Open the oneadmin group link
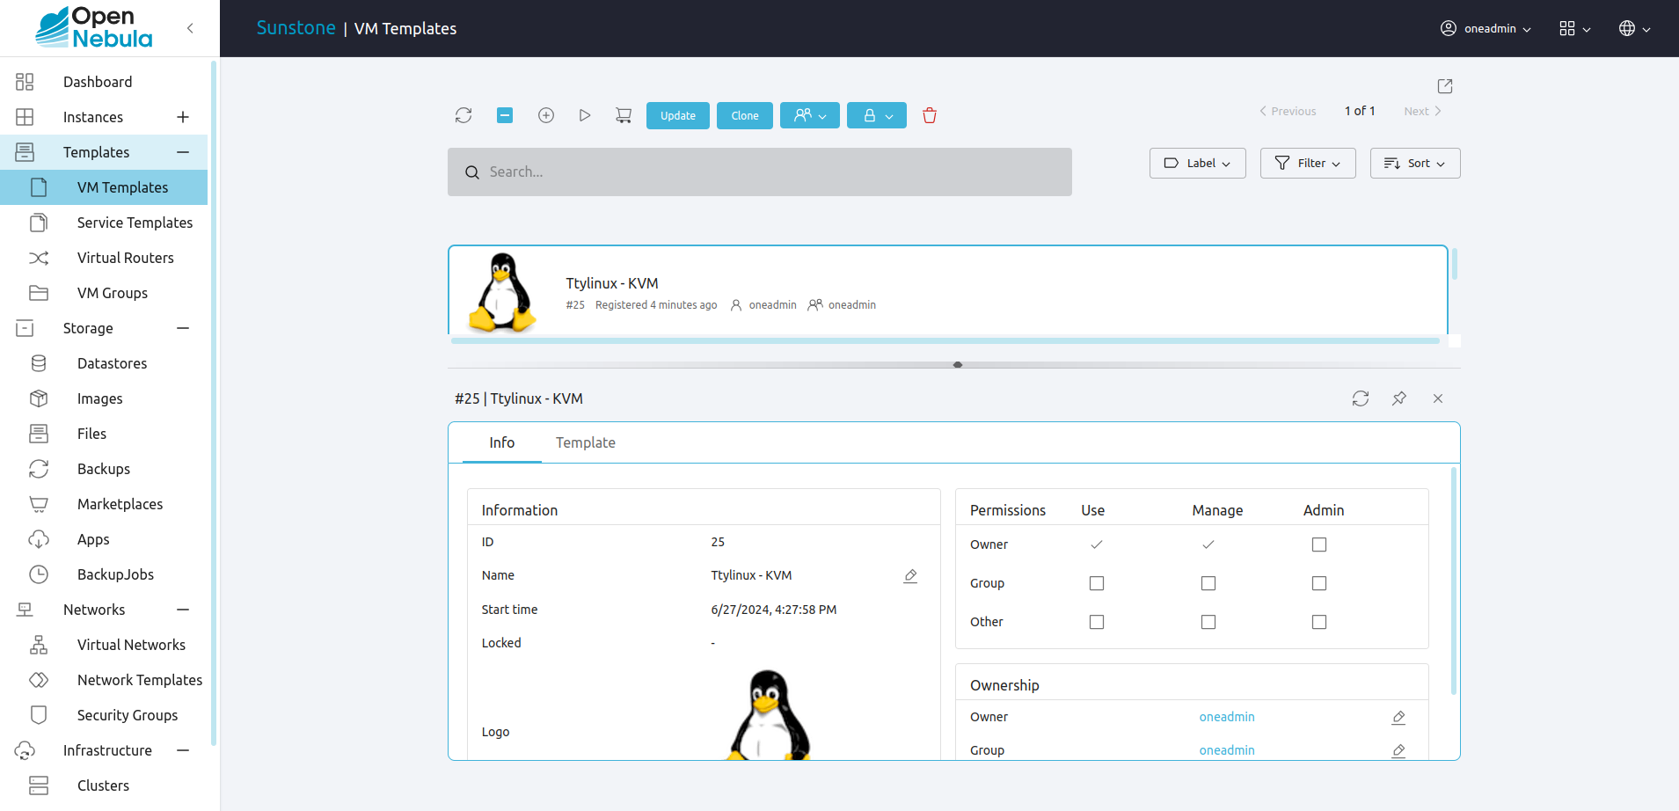 click(x=1227, y=750)
